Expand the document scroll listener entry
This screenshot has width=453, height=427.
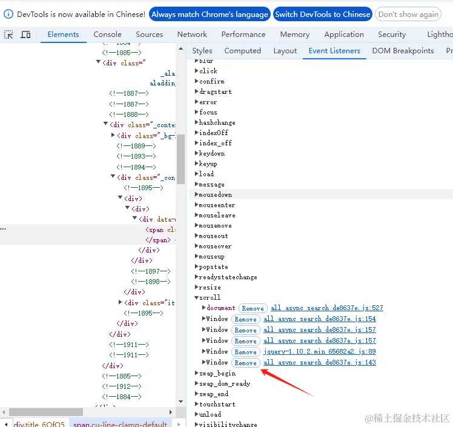click(204, 308)
